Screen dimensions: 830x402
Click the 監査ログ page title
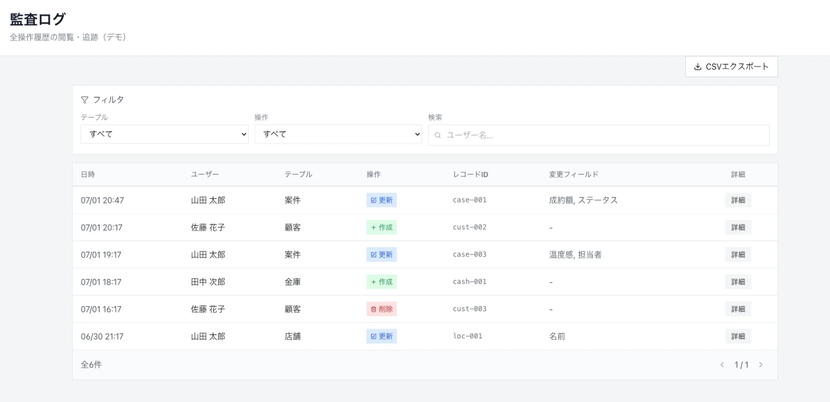pos(37,19)
